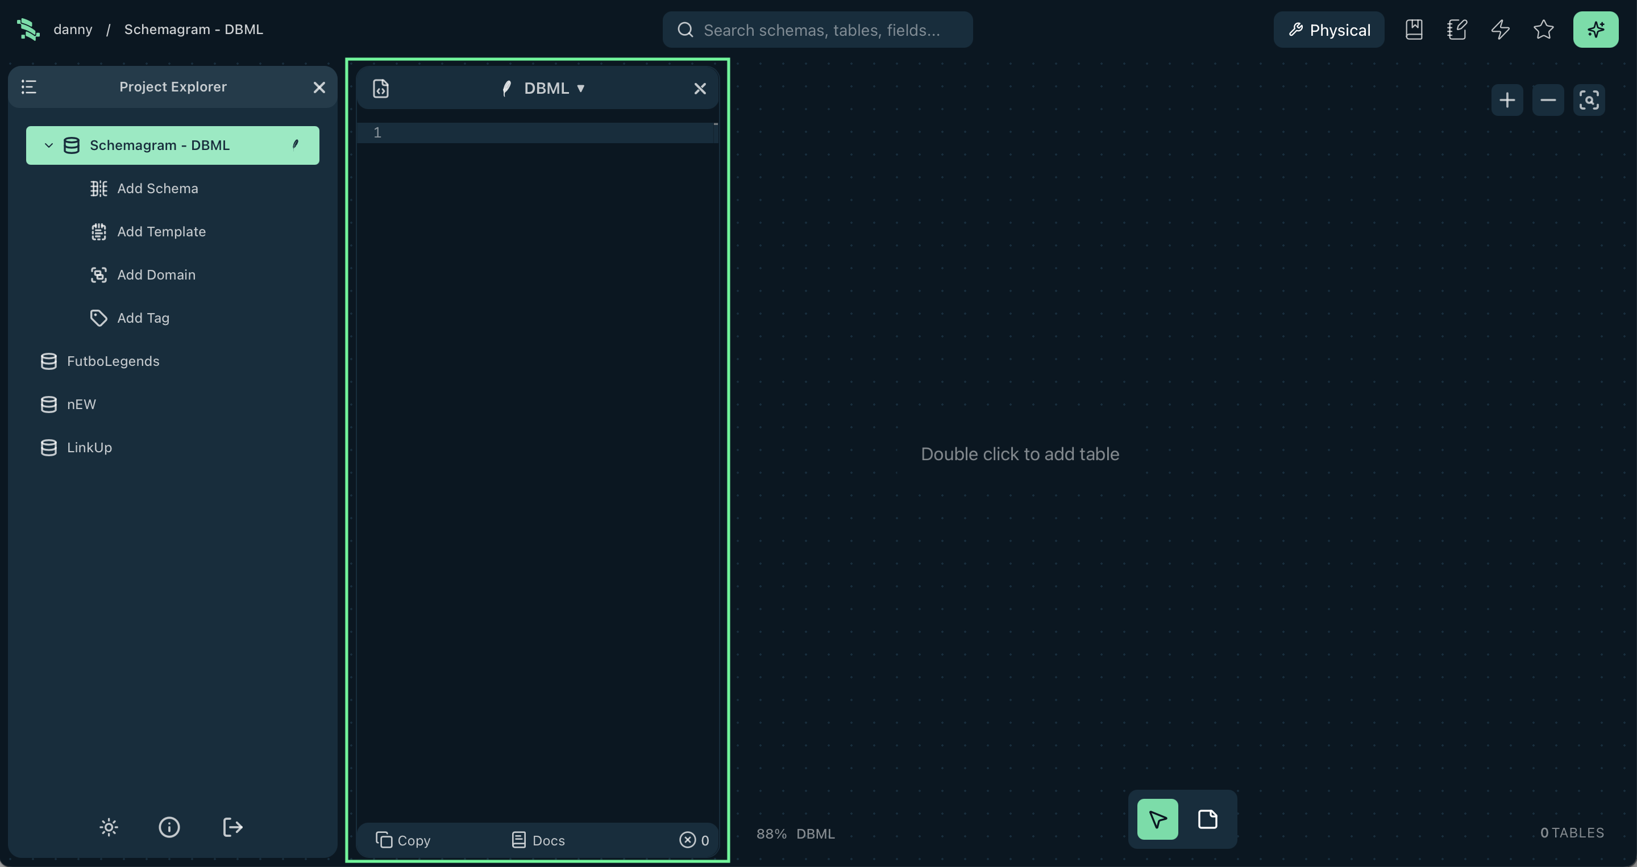Open the AI sparkle assistant button
Viewport: 1637px width, 867px height.
(1595, 30)
